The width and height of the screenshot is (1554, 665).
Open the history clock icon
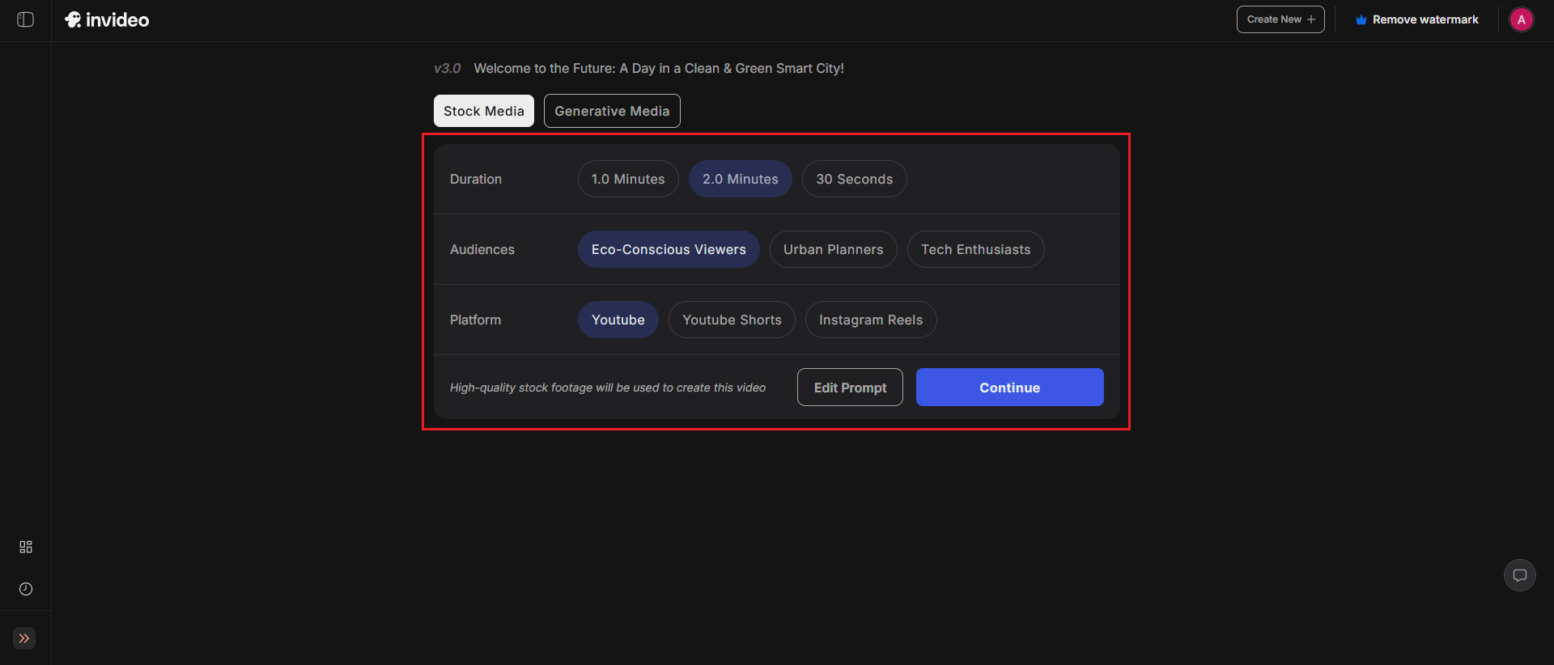pos(26,589)
